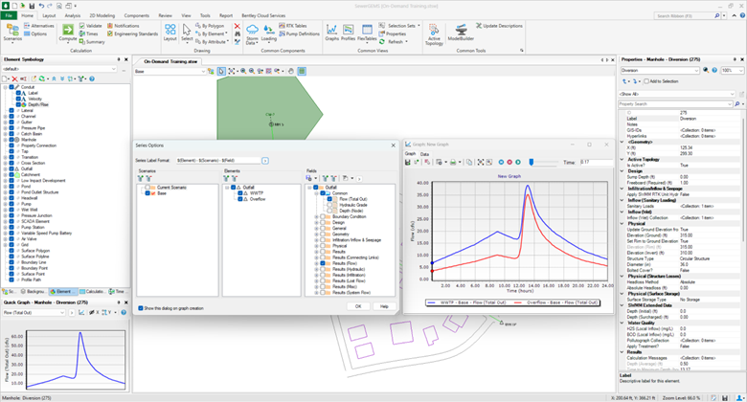Switch to the Analysis ribbon tab
The image size is (747, 402).
coord(73,15)
